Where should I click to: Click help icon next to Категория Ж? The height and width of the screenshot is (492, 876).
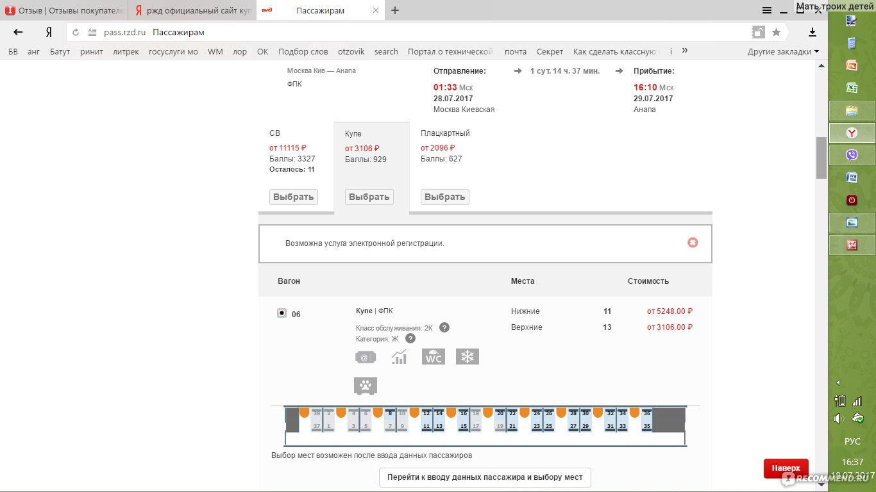coord(410,339)
